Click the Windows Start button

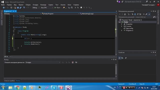pyautogui.click(x=3, y=88)
